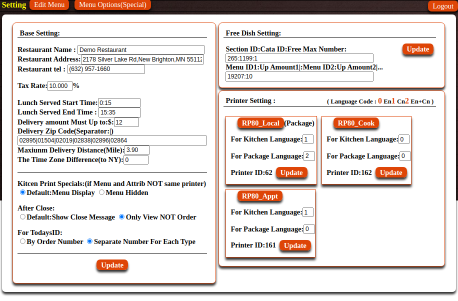Viewport: 458px width, 301px height.
Task: Choose By Order Number radio option
Action: (22, 241)
